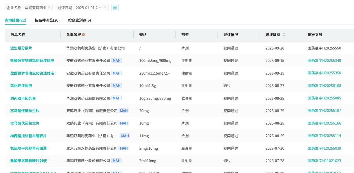354x173 pixels.
Task: Click MAH badge in 盐酸甲氧氯普胺注射液 row
Action: (116, 161)
